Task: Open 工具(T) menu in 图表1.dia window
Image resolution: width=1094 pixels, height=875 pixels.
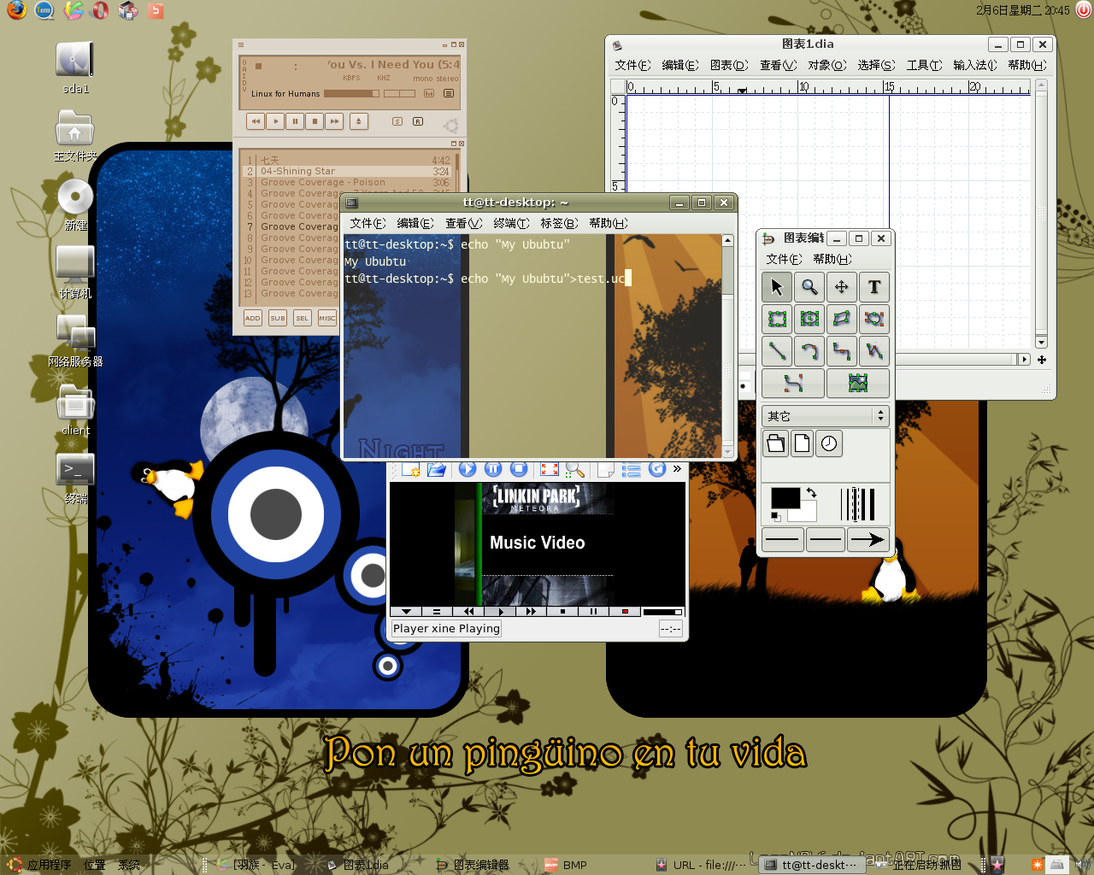Action: 924,65
